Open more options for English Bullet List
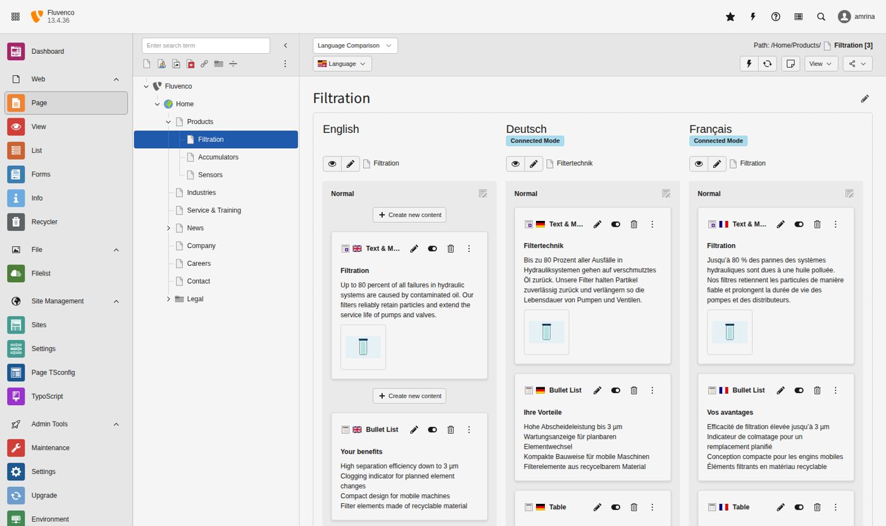This screenshot has width=886, height=526. click(469, 430)
